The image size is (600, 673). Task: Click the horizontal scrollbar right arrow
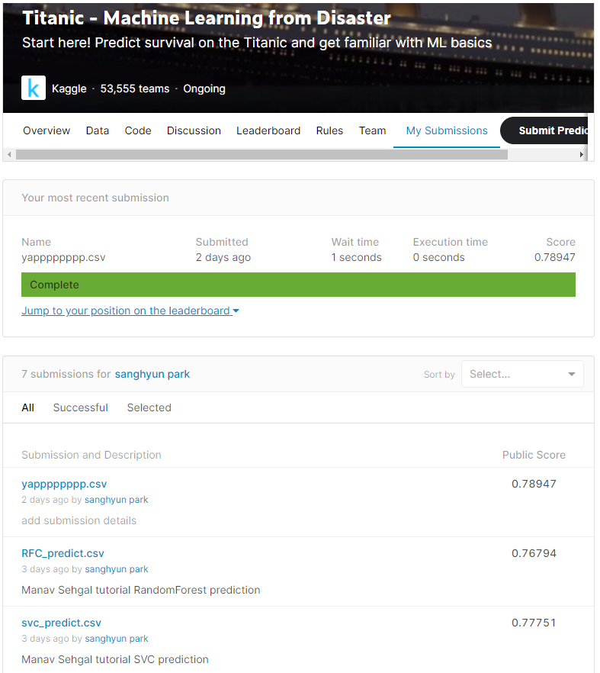coord(582,154)
